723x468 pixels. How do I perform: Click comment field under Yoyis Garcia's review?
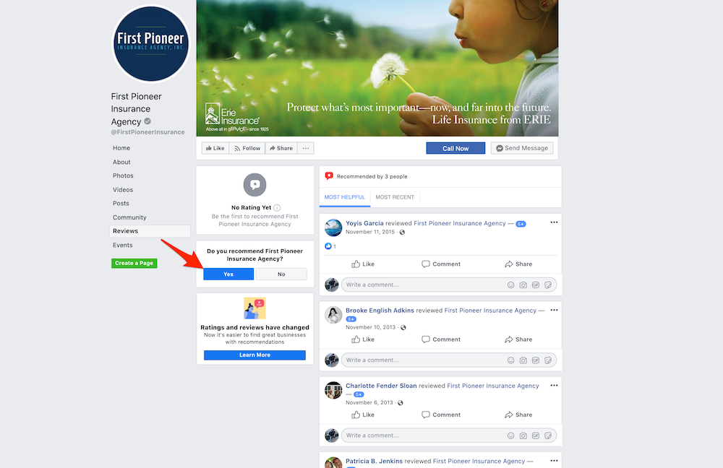(449, 285)
